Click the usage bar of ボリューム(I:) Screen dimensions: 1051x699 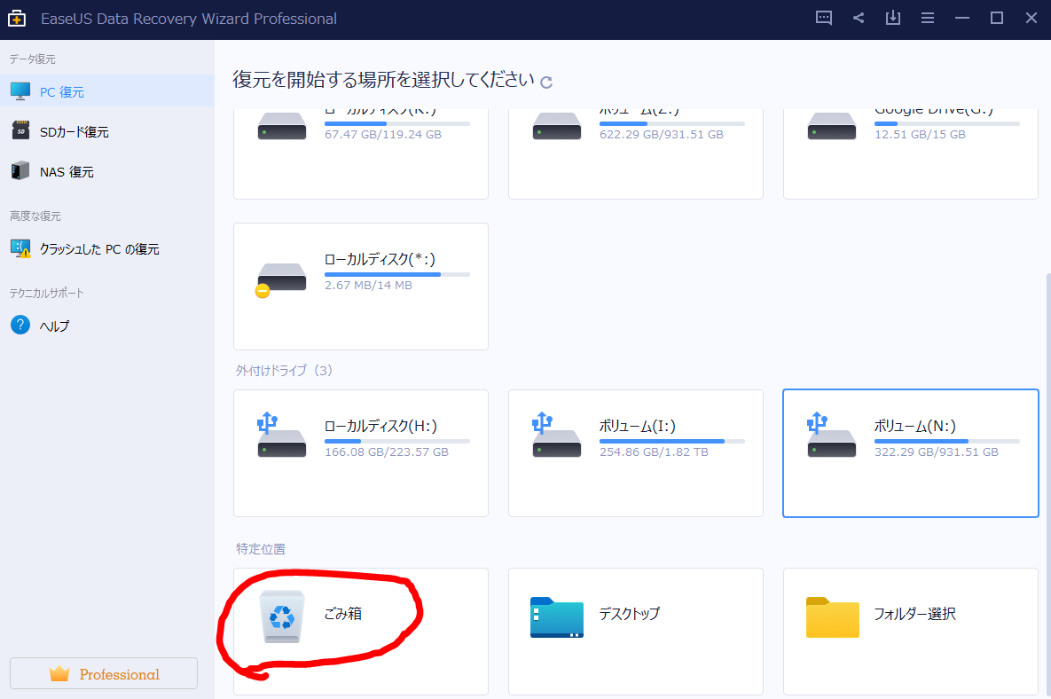[671, 441]
